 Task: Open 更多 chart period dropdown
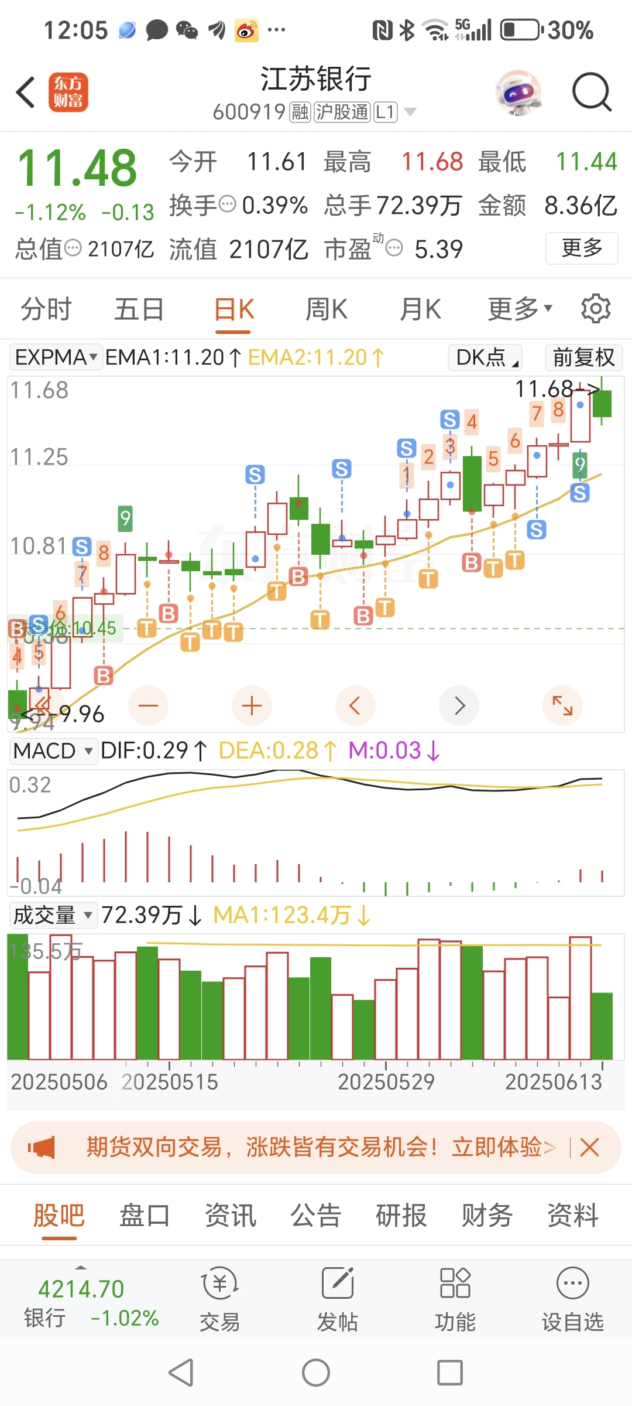(520, 309)
